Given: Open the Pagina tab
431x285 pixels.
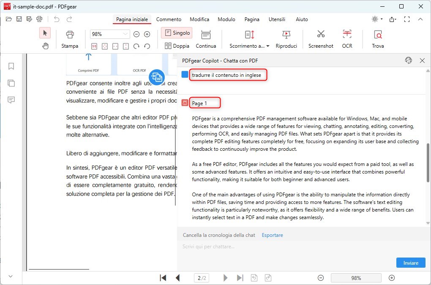Looking at the screenshot, I should (x=252, y=19).
